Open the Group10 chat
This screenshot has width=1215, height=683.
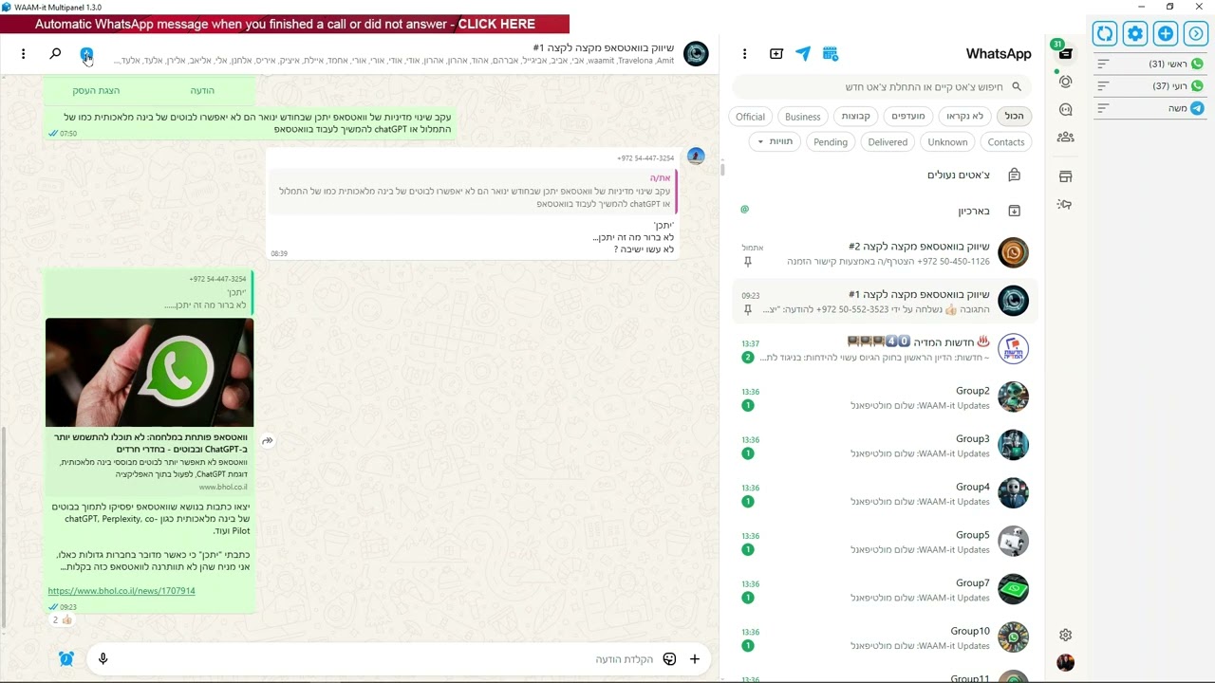tap(885, 637)
